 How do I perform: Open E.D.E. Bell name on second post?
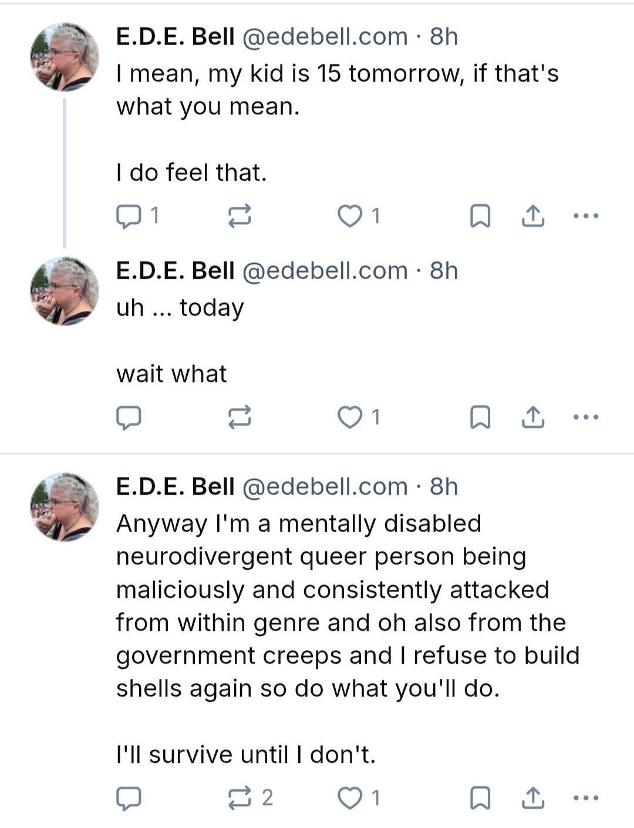(175, 271)
